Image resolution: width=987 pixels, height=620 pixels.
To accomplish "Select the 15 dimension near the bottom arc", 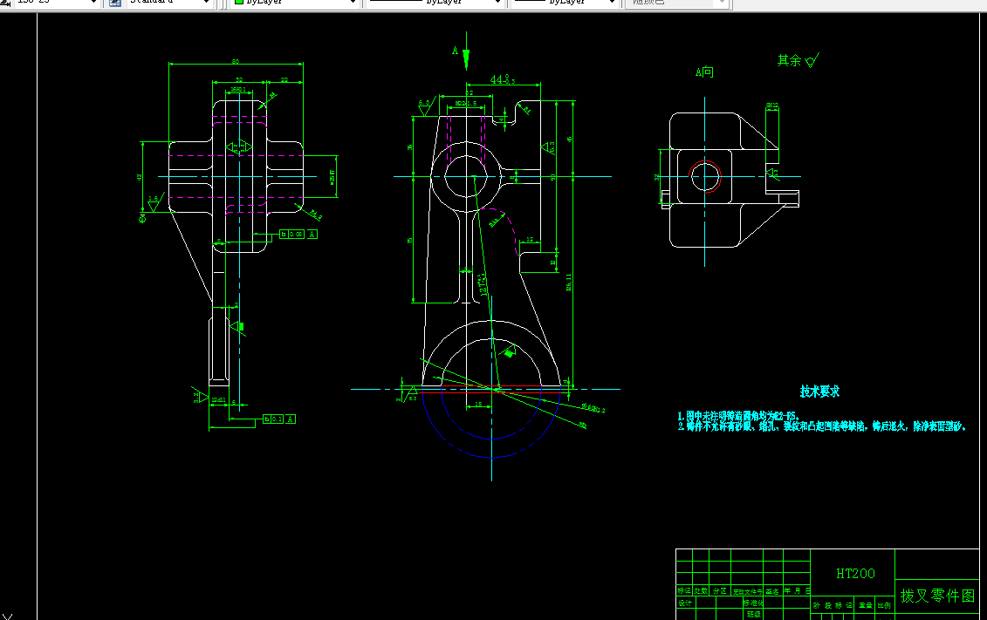I will click(478, 405).
